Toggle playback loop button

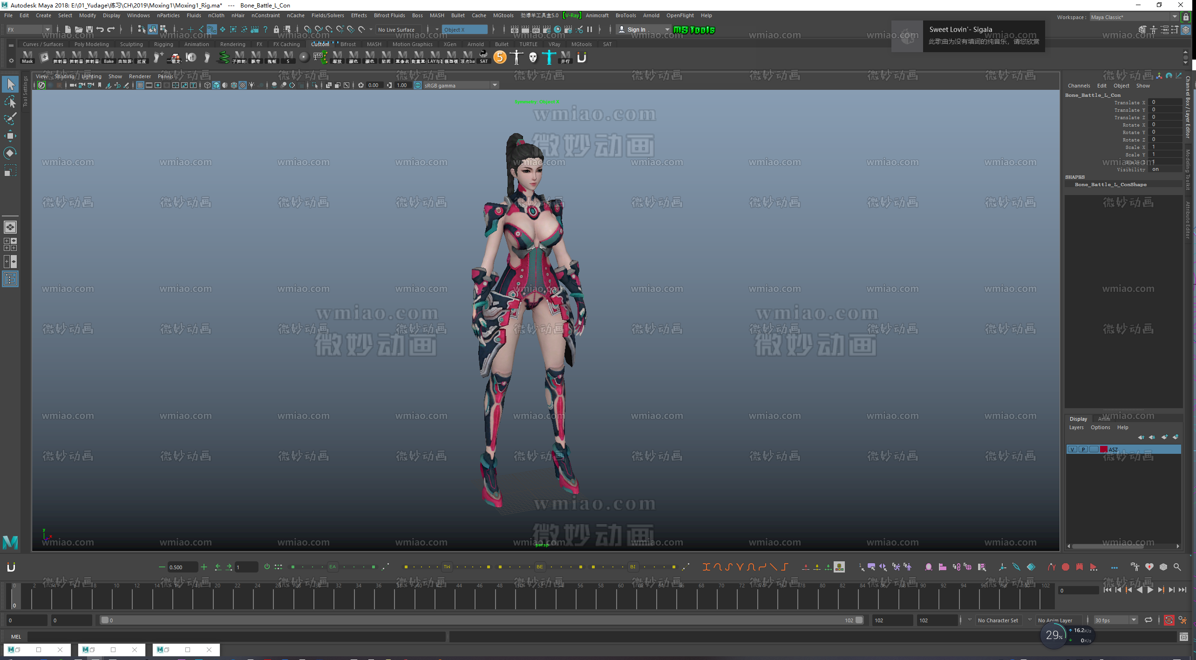1148,620
